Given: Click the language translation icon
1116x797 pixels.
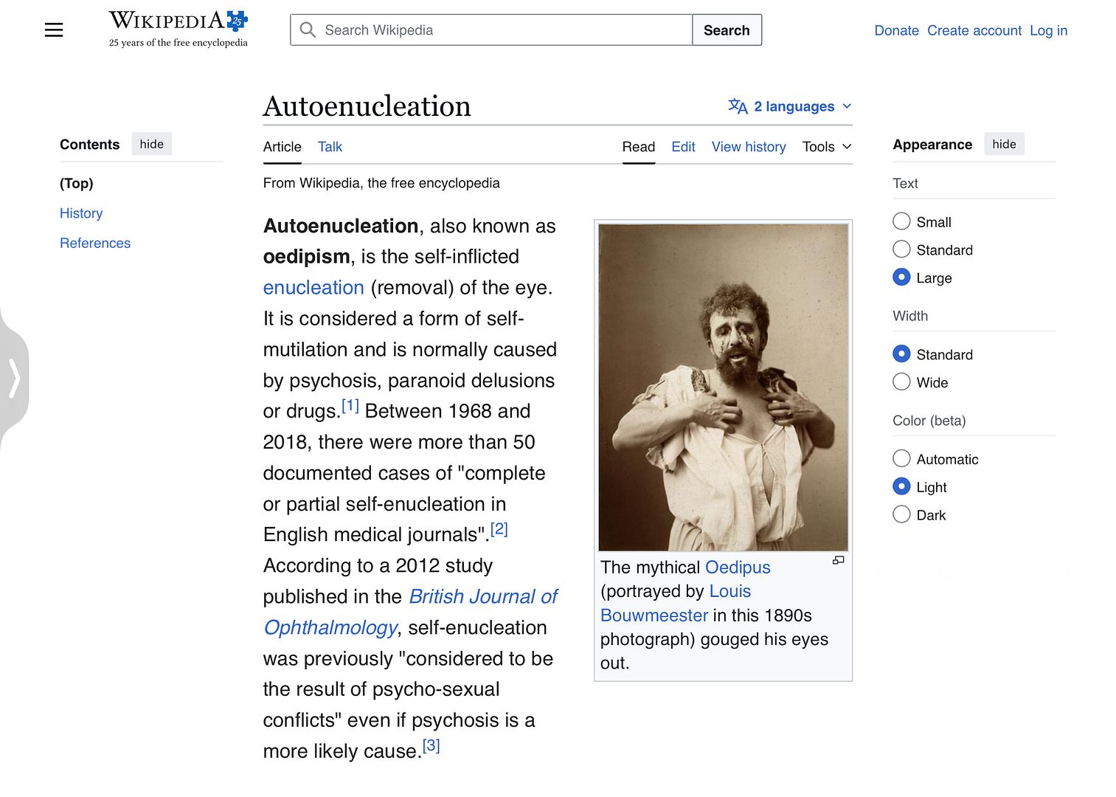Looking at the screenshot, I should click(x=738, y=106).
